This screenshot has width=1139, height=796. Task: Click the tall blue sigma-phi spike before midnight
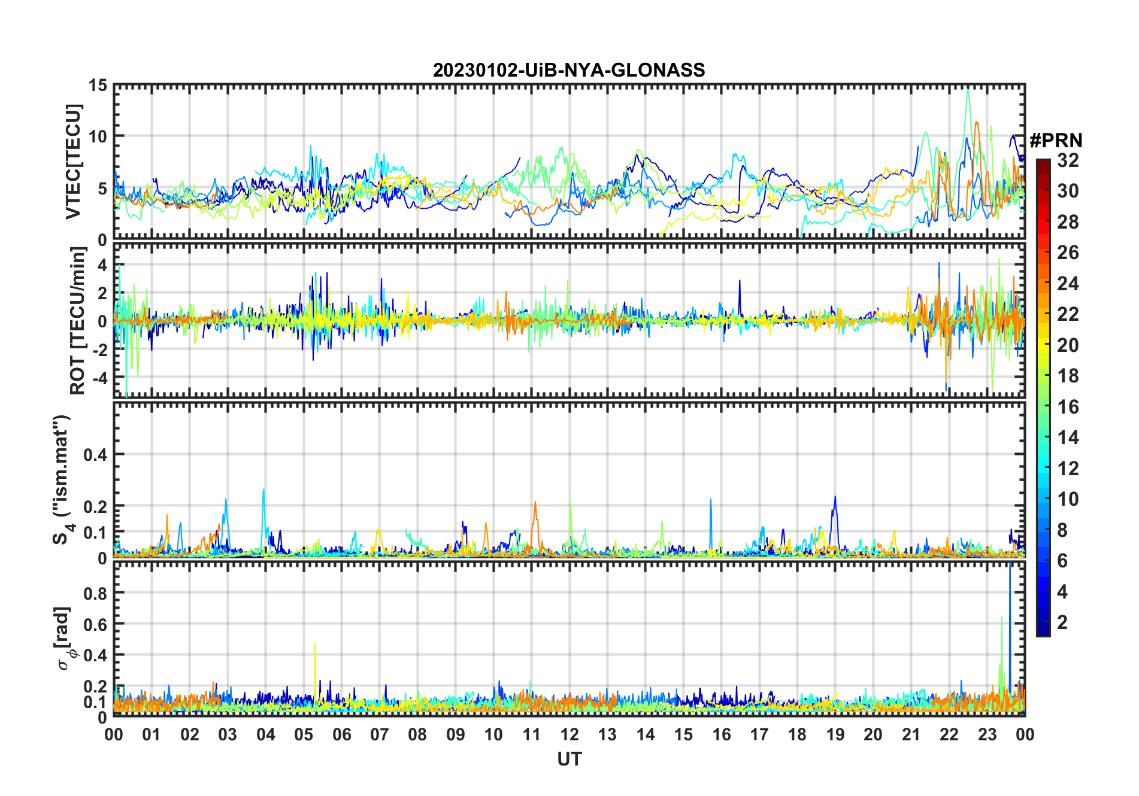click(1010, 628)
